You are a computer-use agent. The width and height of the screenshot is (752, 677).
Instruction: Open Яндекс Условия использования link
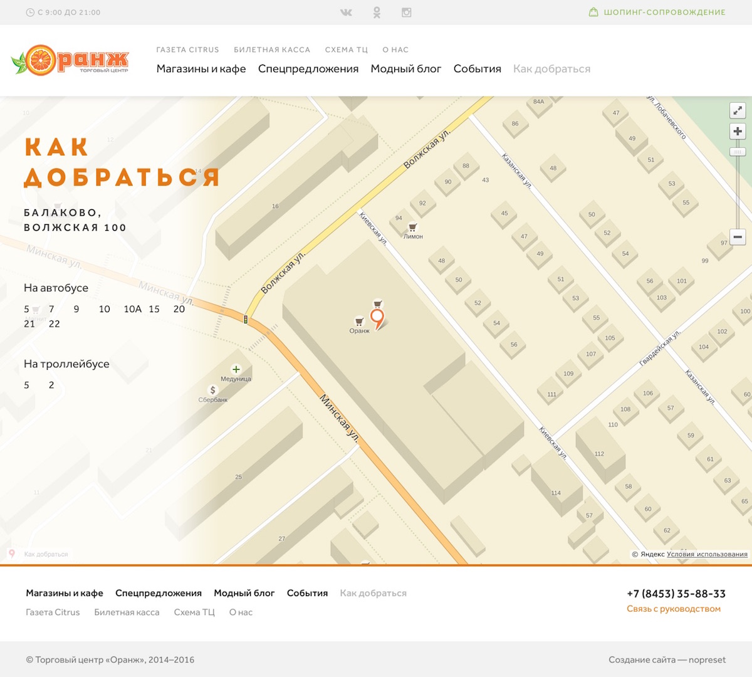(x=707, y=554)
